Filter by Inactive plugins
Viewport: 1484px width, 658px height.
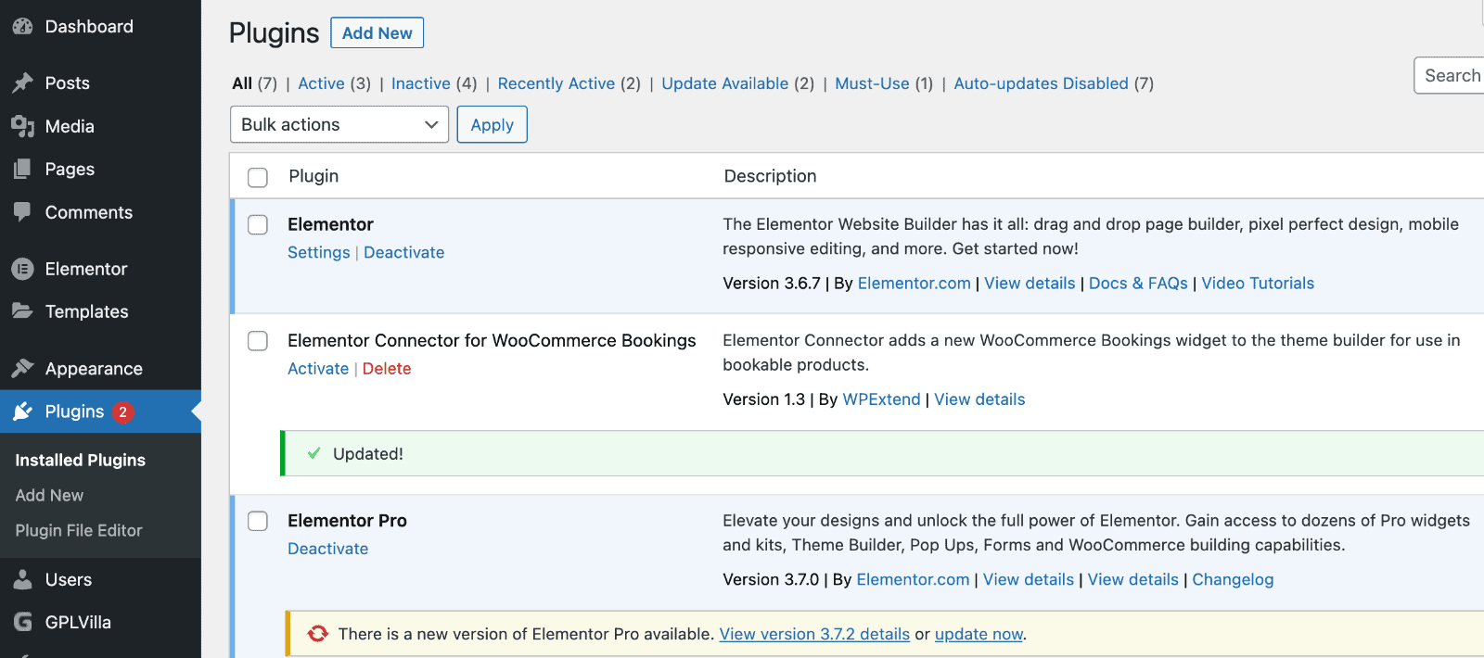pyautogui.click(x=421, y=83)
